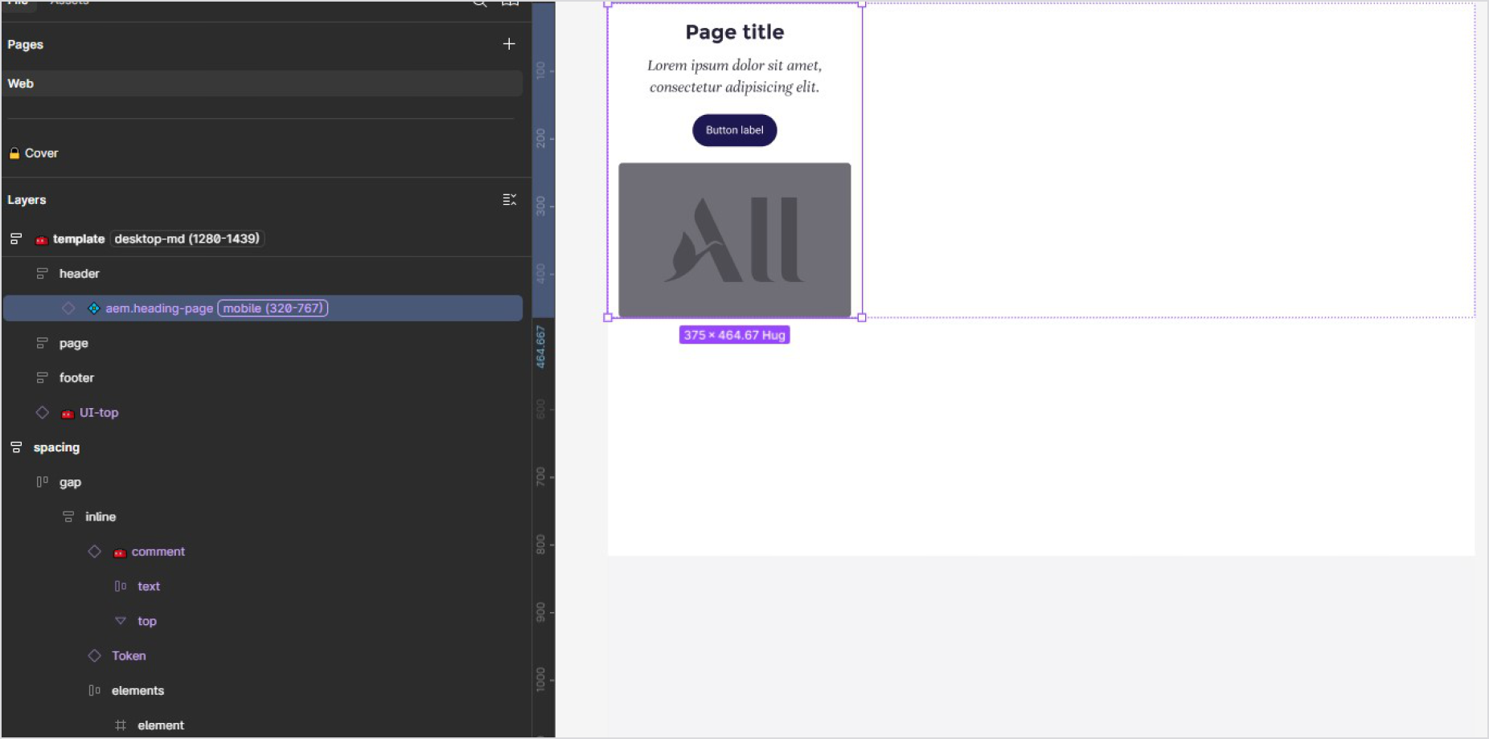Image resolution: width=1489 pixels, height=739 pixels.
Task: Click the gray image placeholder on the canvas
Action: coord(733,239)
